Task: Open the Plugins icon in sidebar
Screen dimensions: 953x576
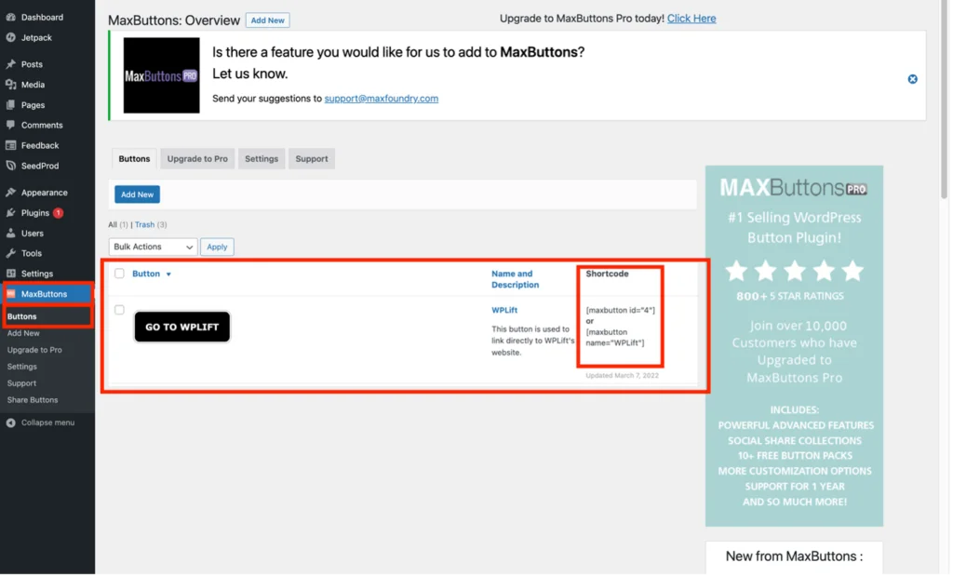Action: pyautogui.click(x=11, y=213)
